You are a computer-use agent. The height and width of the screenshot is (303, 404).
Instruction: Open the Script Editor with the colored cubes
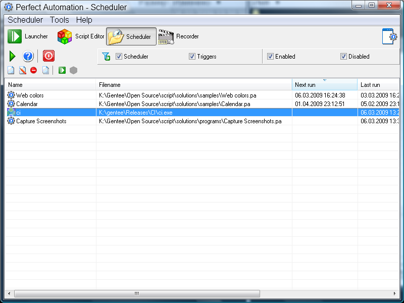coord(81,36)
